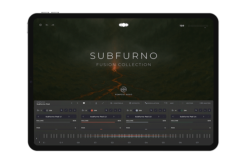Image resolution: width=246 pixels, height=163 pixels.
Task: Click the Subfurno Pad L3 sample name
Action: pyautogui.click(x=143, y=117)
